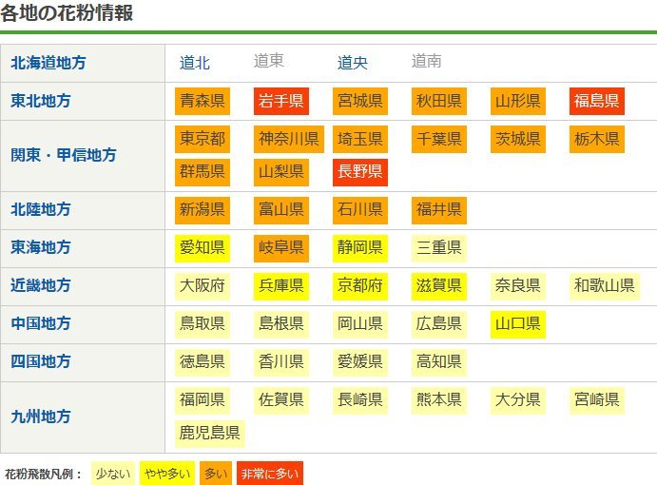
Task: Click 高知県 in the Shikoku row
Action: click(x=438, y=361)
